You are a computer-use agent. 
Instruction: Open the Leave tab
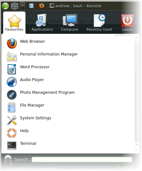click(x=127, y=23)
